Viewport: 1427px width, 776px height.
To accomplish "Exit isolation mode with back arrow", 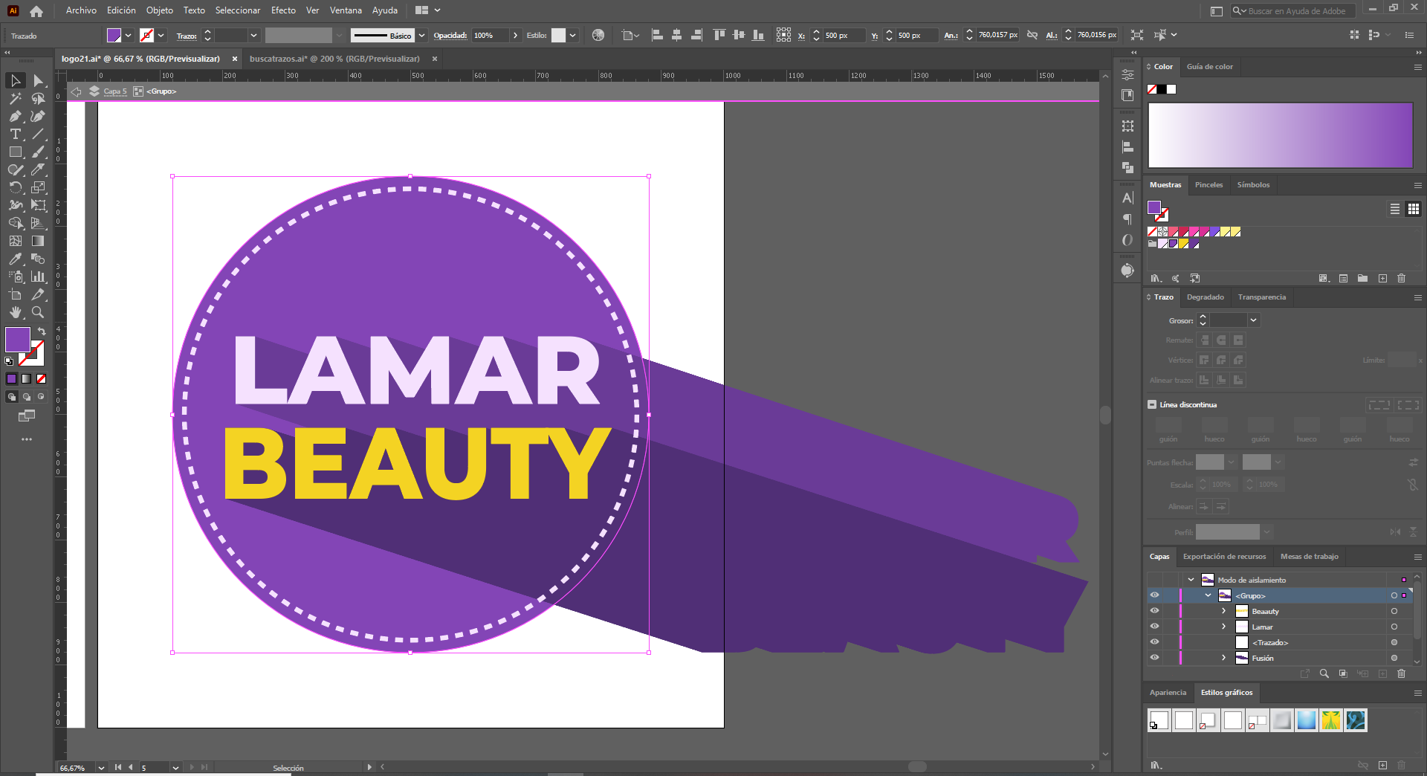I will point(76,91).
